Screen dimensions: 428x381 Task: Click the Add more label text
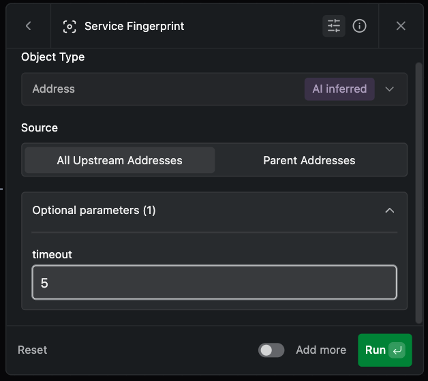(x=321, y=350)
